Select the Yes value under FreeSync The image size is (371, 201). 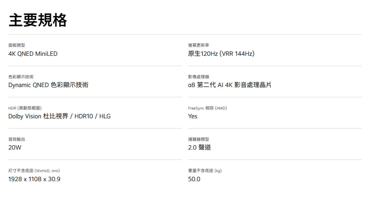193,116
